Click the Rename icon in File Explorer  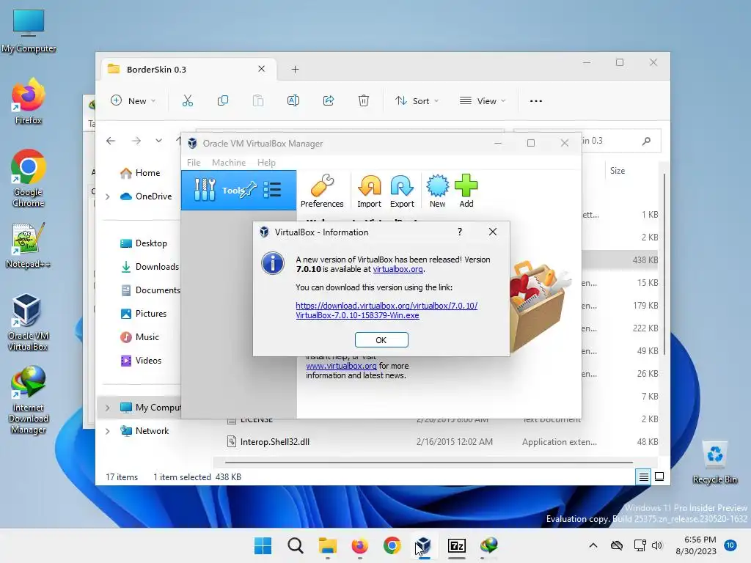click(293, 100)
